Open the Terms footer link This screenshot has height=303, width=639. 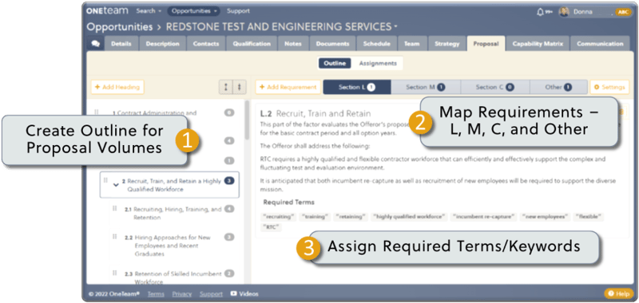(156, 294)
